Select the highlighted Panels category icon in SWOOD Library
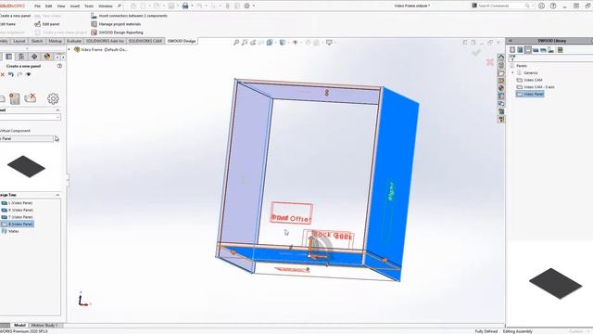 tap(528, 49)
